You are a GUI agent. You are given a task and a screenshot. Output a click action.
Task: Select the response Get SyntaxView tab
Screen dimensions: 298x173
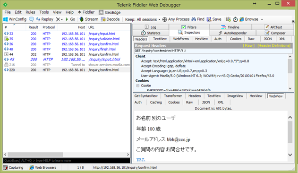click(x=146, y=96)
